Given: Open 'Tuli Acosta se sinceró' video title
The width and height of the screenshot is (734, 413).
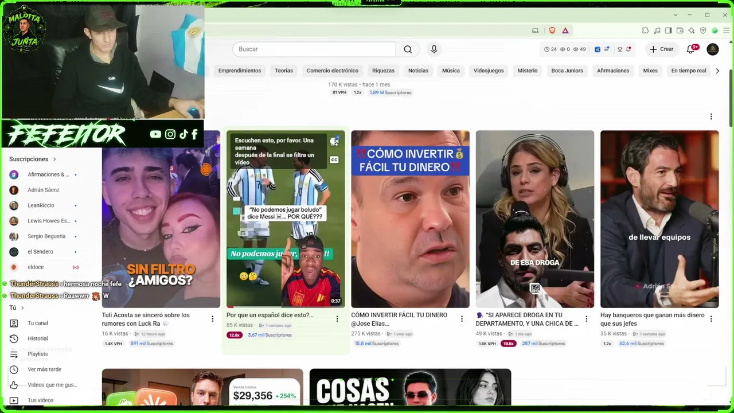Looking at the screenshot, I should (146, 319).
